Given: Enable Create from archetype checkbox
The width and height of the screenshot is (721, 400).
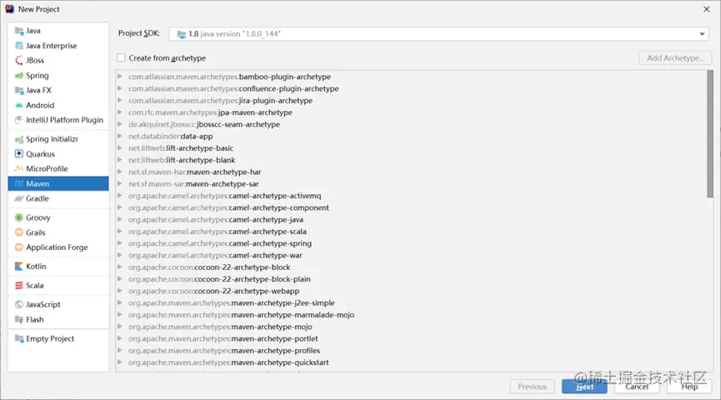Looking at the screenshot, I should click(121, 58).
